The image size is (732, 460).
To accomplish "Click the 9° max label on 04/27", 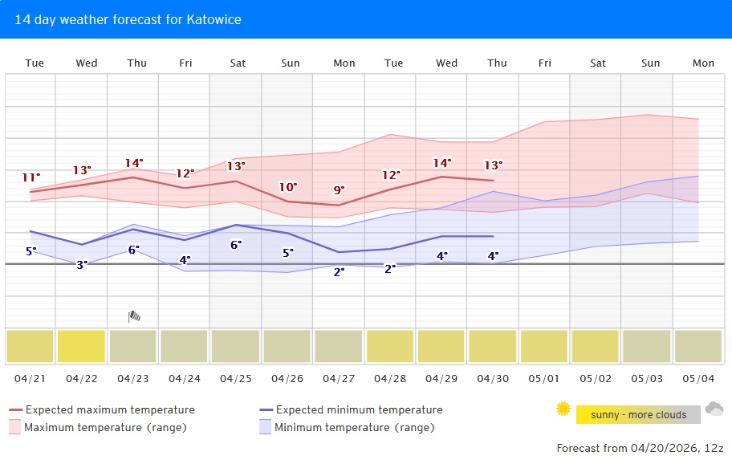I will [x=339, y=190].
